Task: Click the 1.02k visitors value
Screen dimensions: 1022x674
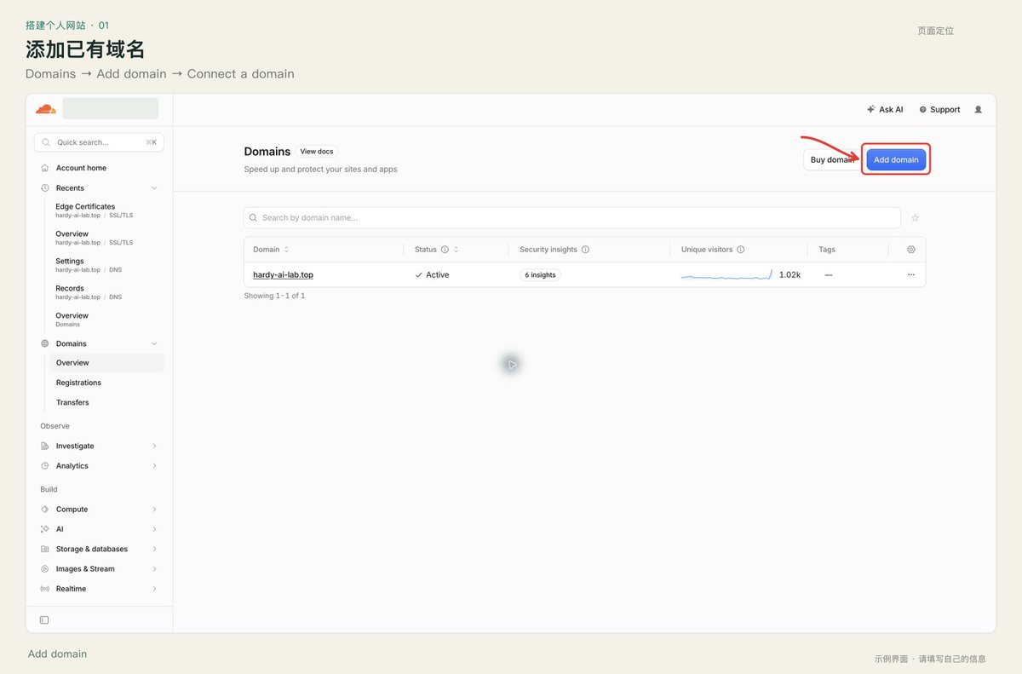Action: 789,275
